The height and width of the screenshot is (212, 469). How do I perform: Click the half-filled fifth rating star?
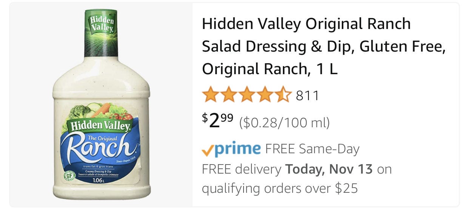pos(283,95)
